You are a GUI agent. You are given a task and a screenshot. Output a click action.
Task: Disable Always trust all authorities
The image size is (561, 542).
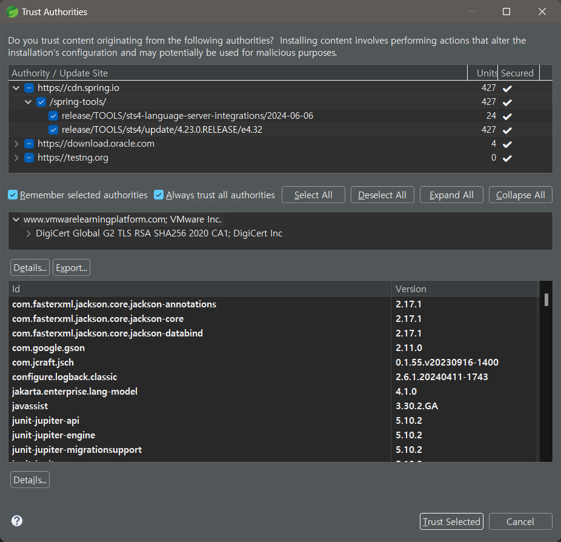159,195
